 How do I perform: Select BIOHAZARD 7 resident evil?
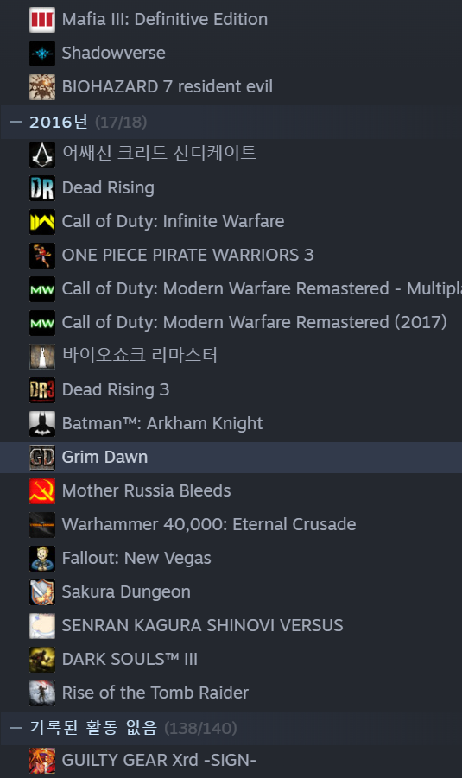[231, 87]
